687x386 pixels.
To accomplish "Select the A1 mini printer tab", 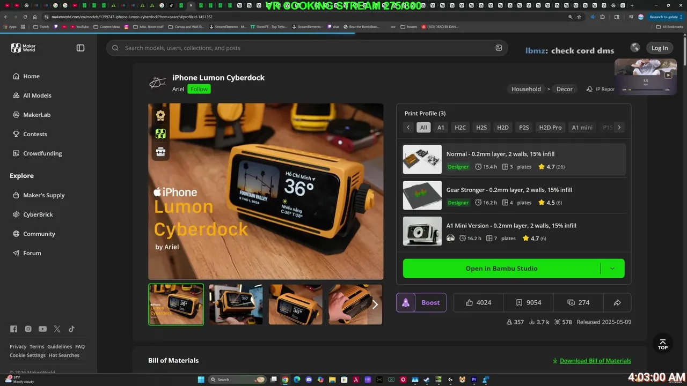I will click(582, 128).
